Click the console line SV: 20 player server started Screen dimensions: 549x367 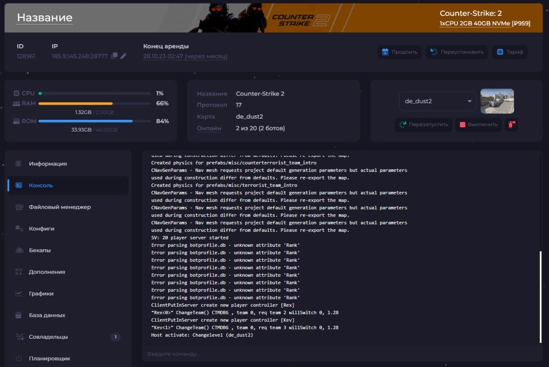tap(190, 238)
